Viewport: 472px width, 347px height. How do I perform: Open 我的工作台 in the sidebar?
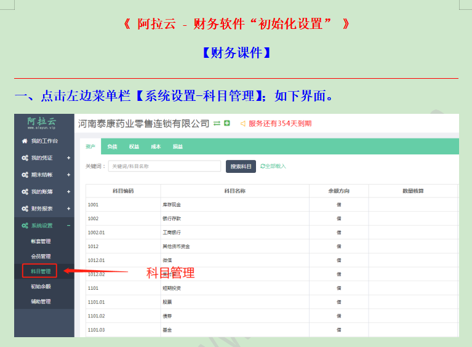pos(44,141)
